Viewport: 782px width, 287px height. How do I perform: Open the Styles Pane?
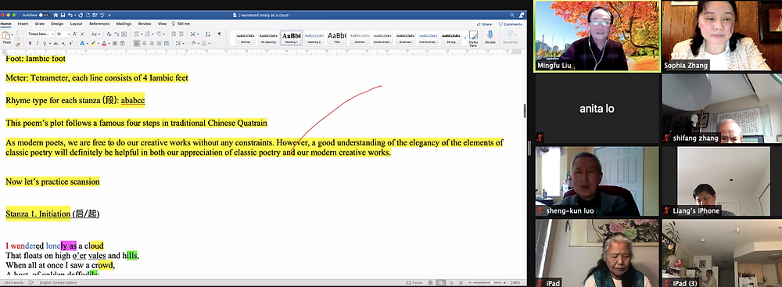click(473, 38)
